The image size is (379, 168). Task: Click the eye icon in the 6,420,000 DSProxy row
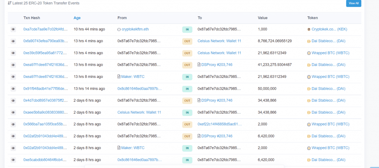[x=13, y=136]
